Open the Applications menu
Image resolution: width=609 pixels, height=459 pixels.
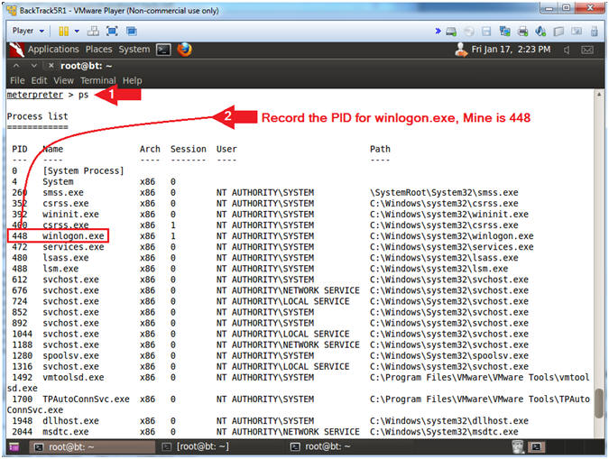pyautogui.click(x=53, y=50)
